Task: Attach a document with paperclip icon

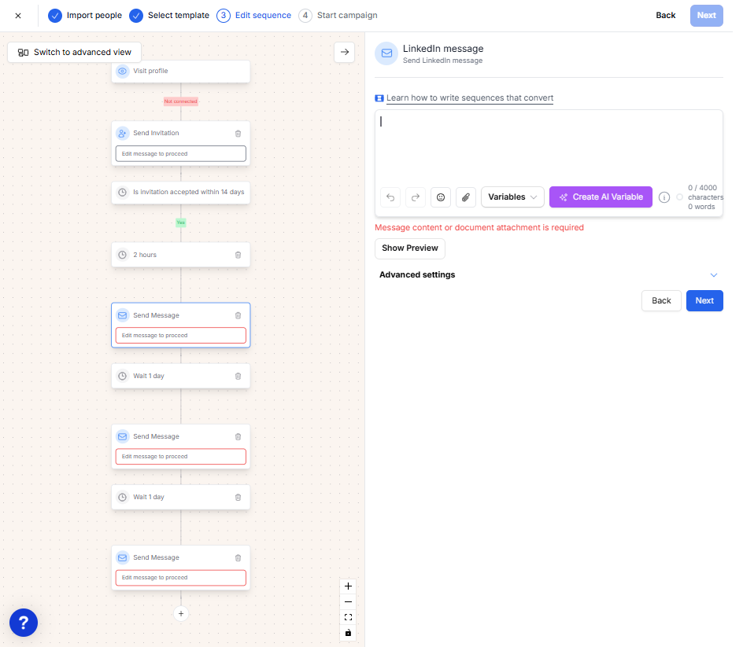Action: [465, 197]
